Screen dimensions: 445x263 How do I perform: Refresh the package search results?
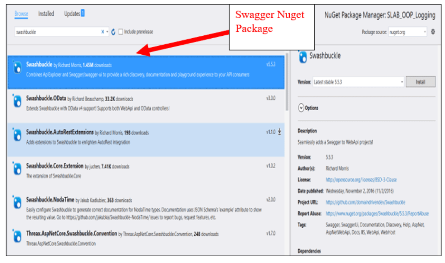coord(113,31)
